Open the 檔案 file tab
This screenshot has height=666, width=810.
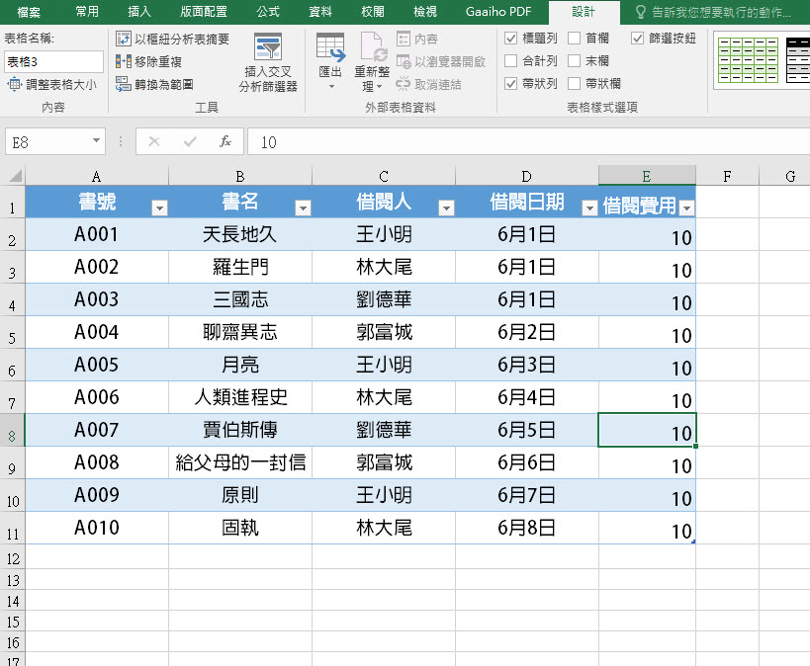(x=29, y=12)
